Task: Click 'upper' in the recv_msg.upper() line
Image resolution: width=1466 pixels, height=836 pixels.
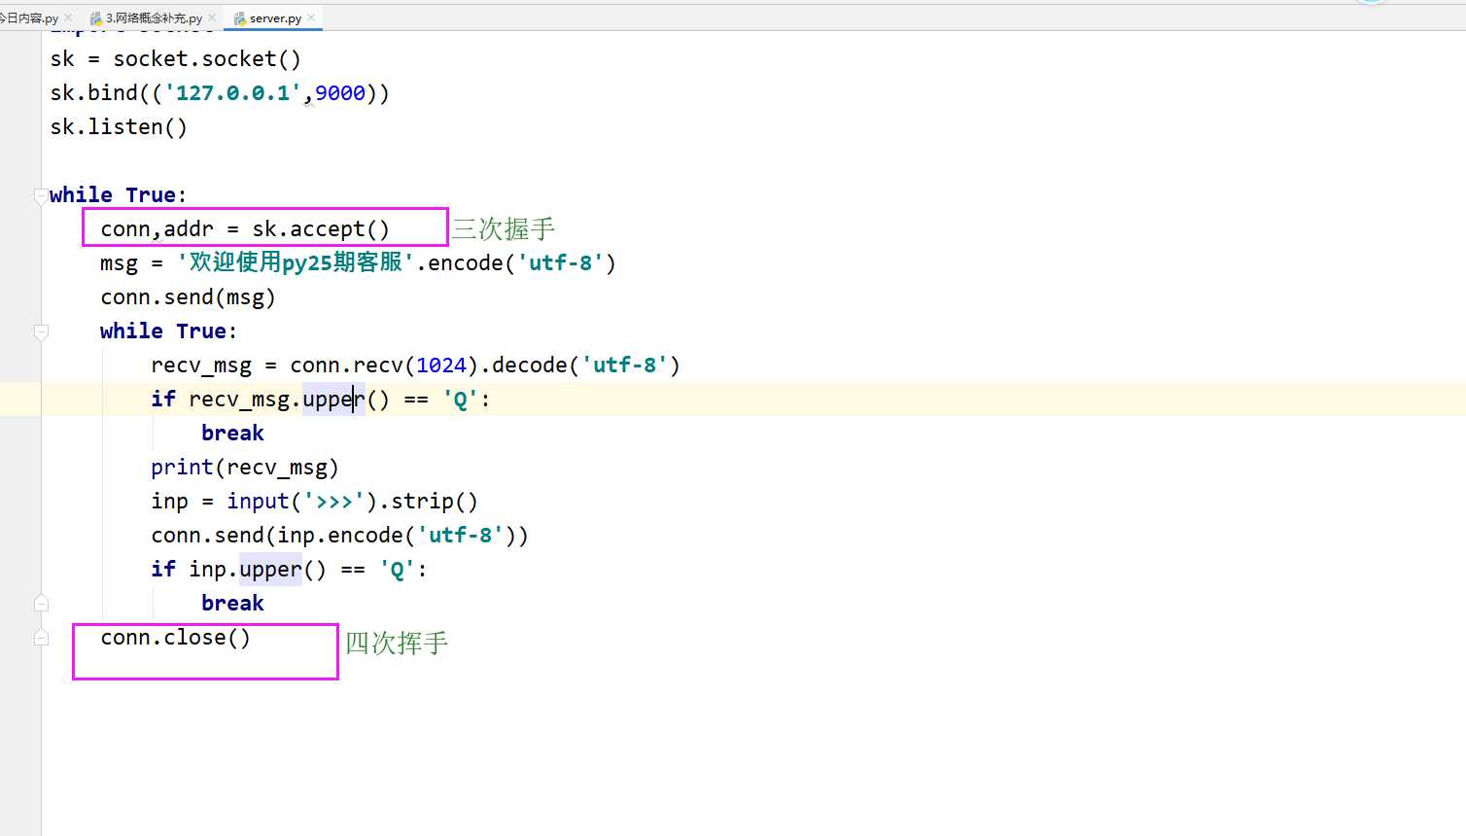Action: pos(333,400)
